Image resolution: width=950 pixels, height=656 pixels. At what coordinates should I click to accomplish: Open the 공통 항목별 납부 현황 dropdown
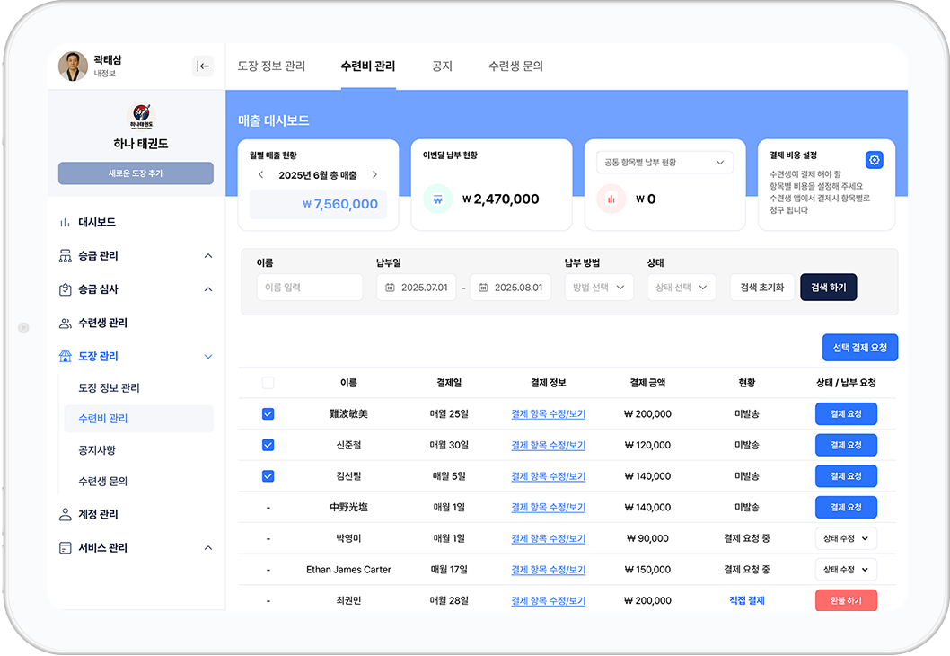664,162
